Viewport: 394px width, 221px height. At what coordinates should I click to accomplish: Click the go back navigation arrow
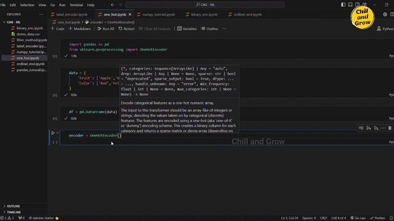113,4
